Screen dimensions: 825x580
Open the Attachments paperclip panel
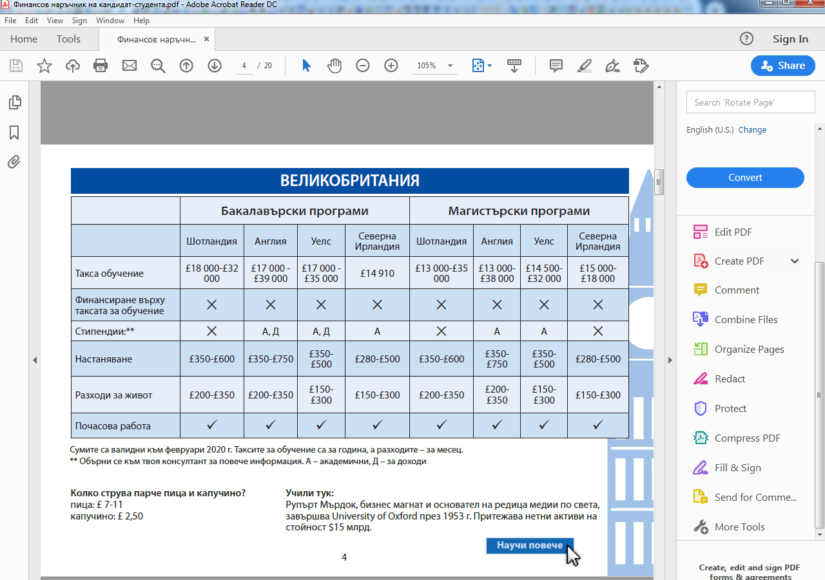(x=14, y=162)
